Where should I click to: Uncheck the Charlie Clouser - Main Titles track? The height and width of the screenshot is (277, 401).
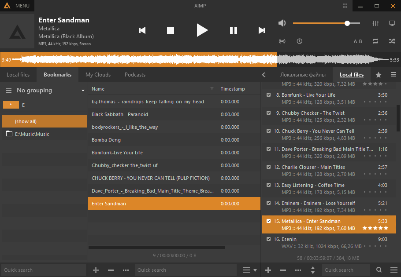click(268, 167)
